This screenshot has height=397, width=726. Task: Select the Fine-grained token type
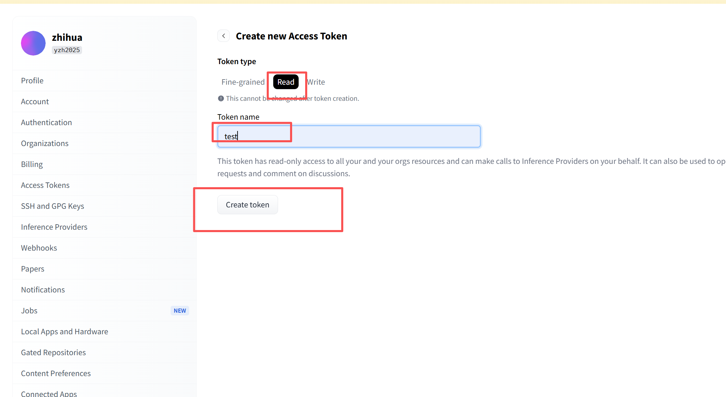click(x=243, y=82)
